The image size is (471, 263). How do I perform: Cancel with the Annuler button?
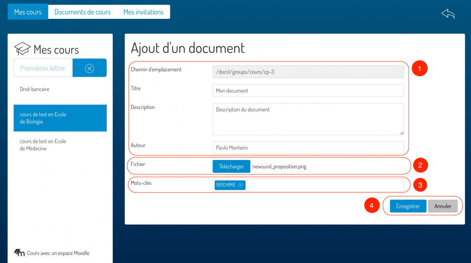[443, 206]
